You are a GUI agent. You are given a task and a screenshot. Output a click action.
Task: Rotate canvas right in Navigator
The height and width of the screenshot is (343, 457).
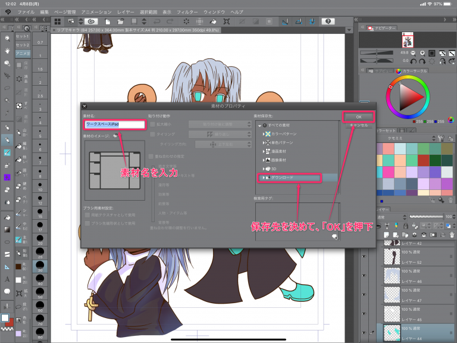[x=422, y=61]
